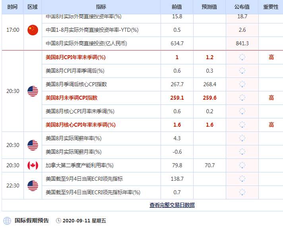The width and height of the screenshot is (283, 228).
Task: Click the date 2020-09-11 星期五
Action: point(84,220)
